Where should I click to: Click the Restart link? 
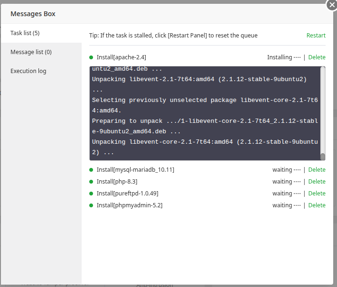tap(316, 36)
